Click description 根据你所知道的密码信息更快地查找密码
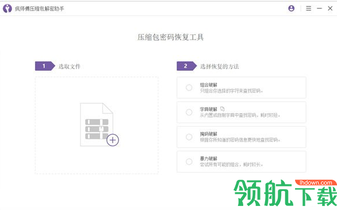337x210 pixels. click(240, 140)
